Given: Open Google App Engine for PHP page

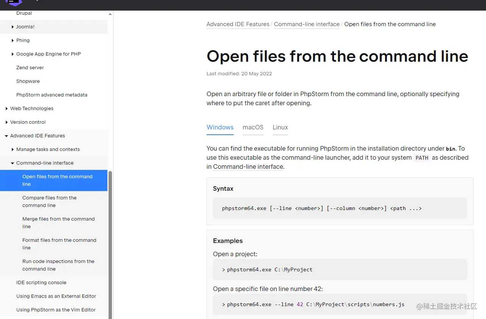Looking at the screenshot, I should (48, 54).
